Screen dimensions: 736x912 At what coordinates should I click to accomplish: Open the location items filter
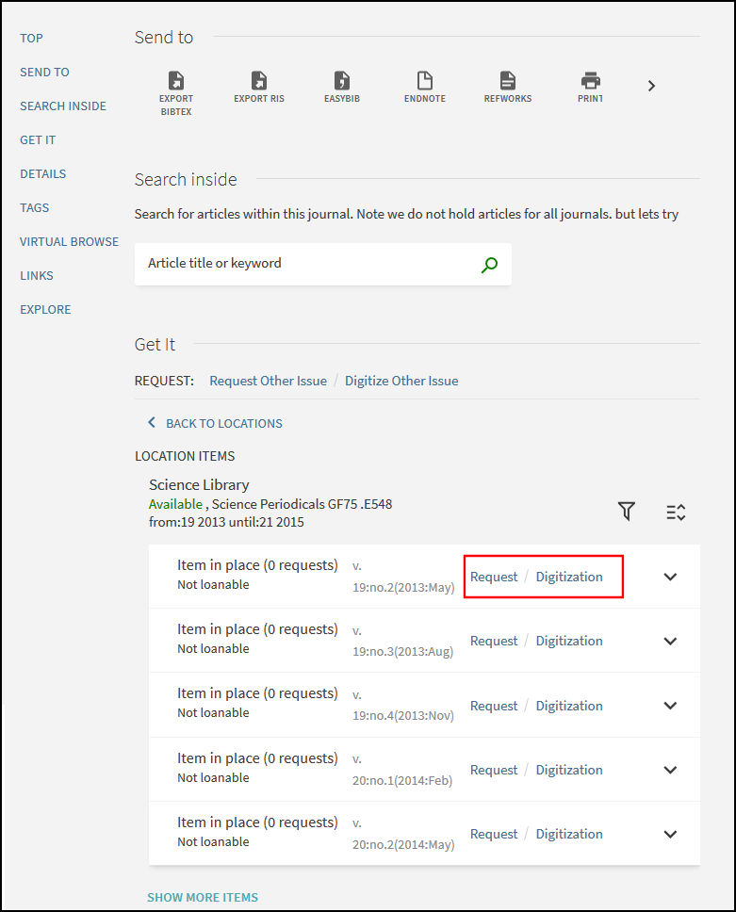tap(627, 512)
